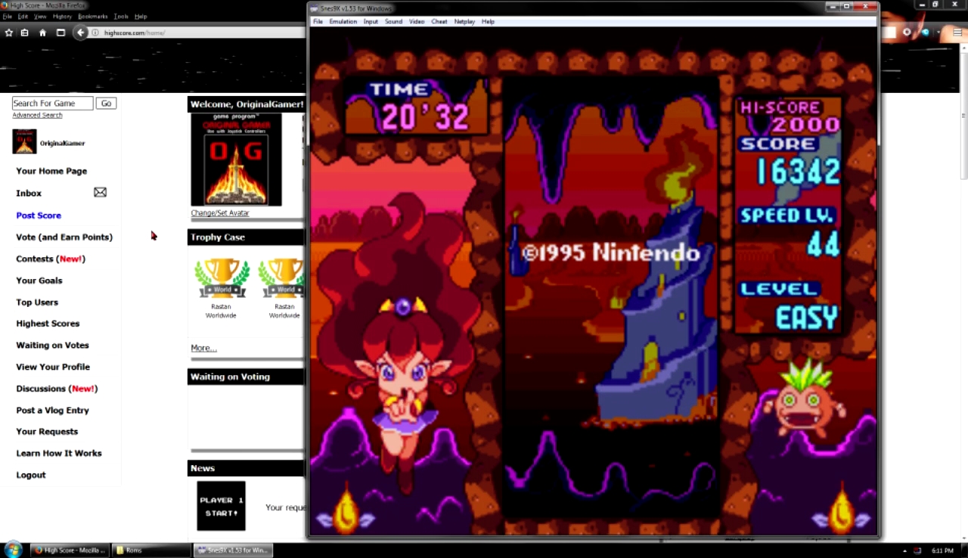Open the Cheat menu in Snes9X
Viewport: 968px width, 558px height.
(439, 22)
